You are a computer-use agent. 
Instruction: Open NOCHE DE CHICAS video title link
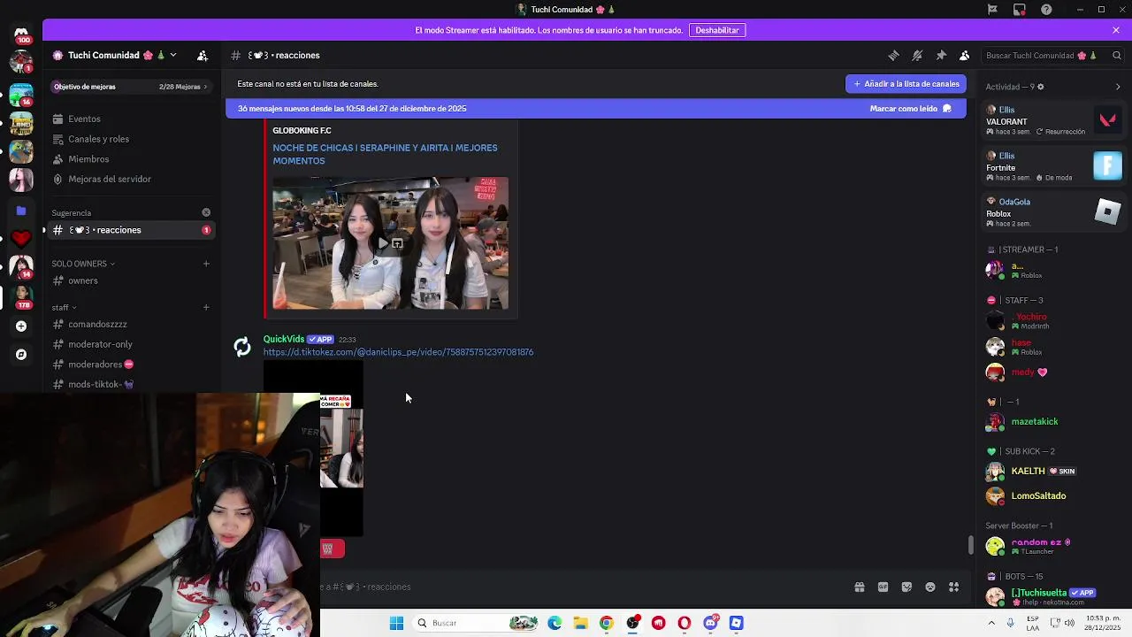coord(386,154)
